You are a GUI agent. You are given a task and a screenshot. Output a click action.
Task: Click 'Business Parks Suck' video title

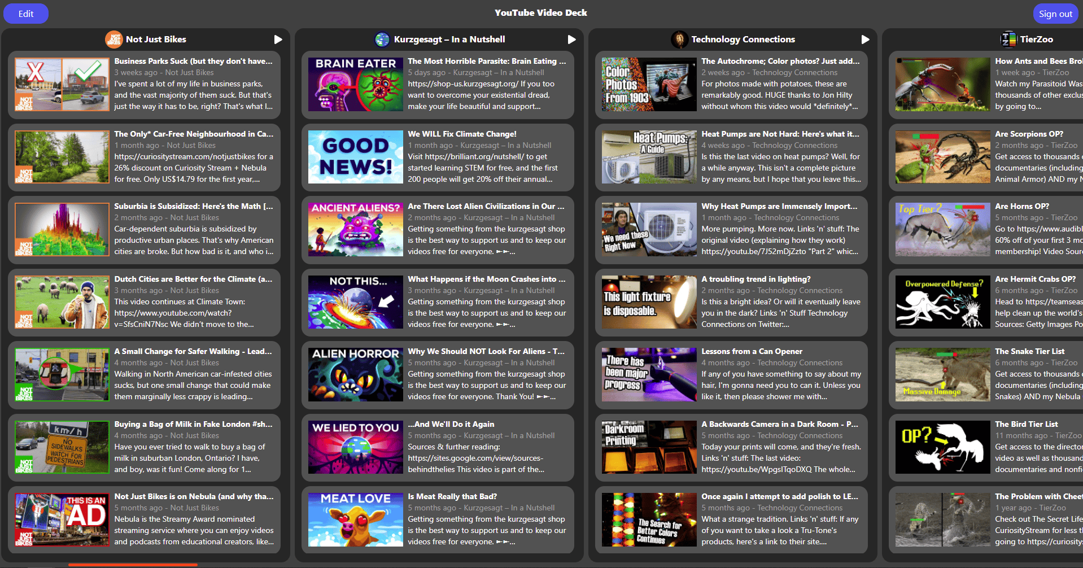(x=193, y=61)
